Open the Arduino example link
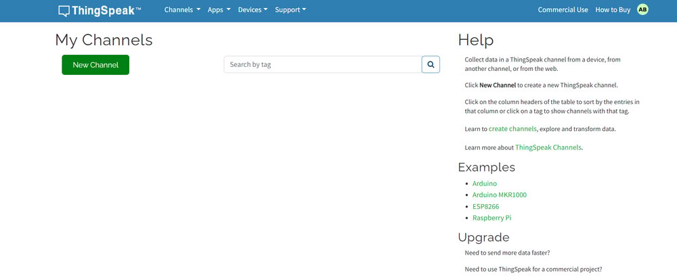 point(484,184)
